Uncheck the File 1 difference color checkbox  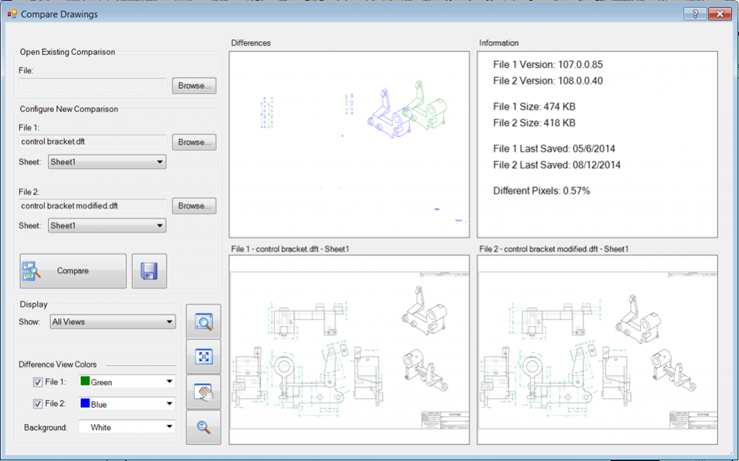tap(38, 382)
